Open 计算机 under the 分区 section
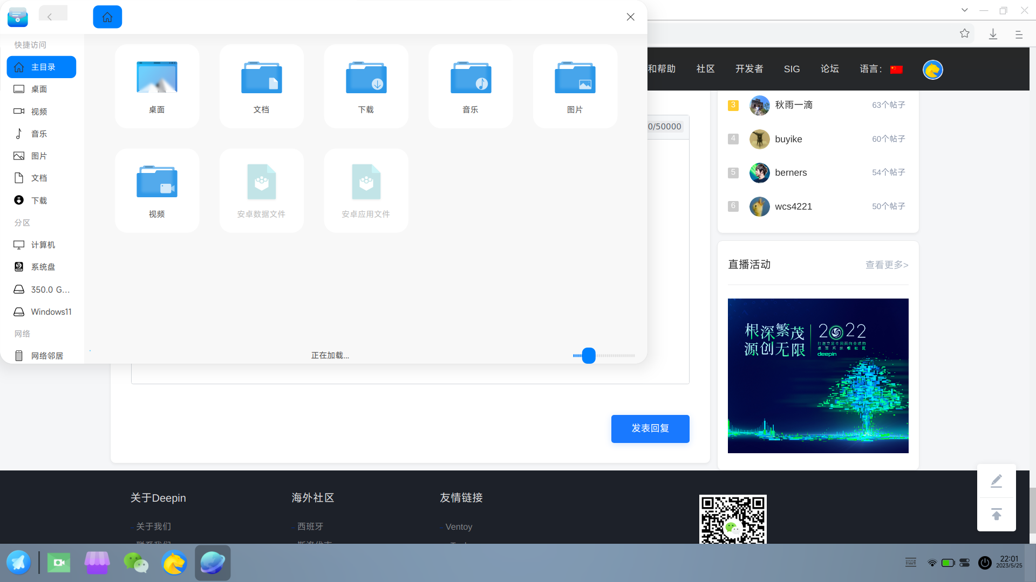The image size is (1036, 582). (x=43, y=245)
